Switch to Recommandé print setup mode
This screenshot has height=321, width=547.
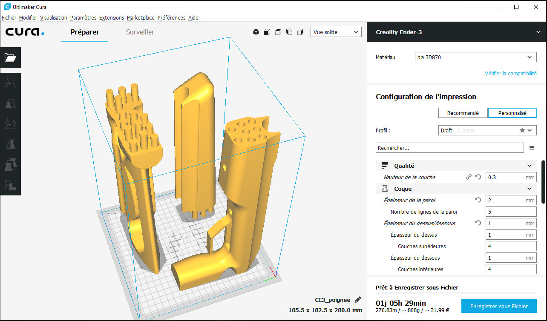tap(463, 113)
